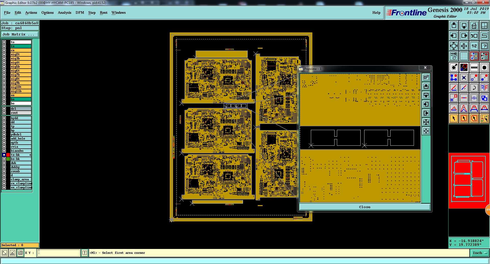Click the Job Matrix ... button
The height and width of the screenshot is (264, 490).
click(x=20, y=34)
